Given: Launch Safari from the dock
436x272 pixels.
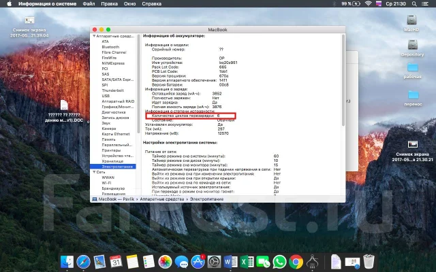Looking at the screenshot, I should (x=83, y=262).
